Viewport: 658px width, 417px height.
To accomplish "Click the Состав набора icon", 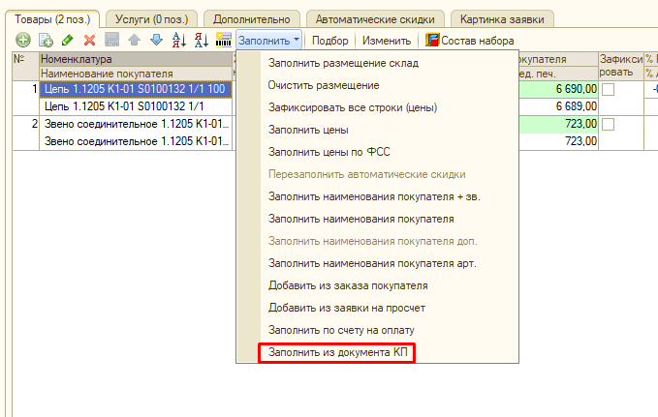I will click(432, 41).
